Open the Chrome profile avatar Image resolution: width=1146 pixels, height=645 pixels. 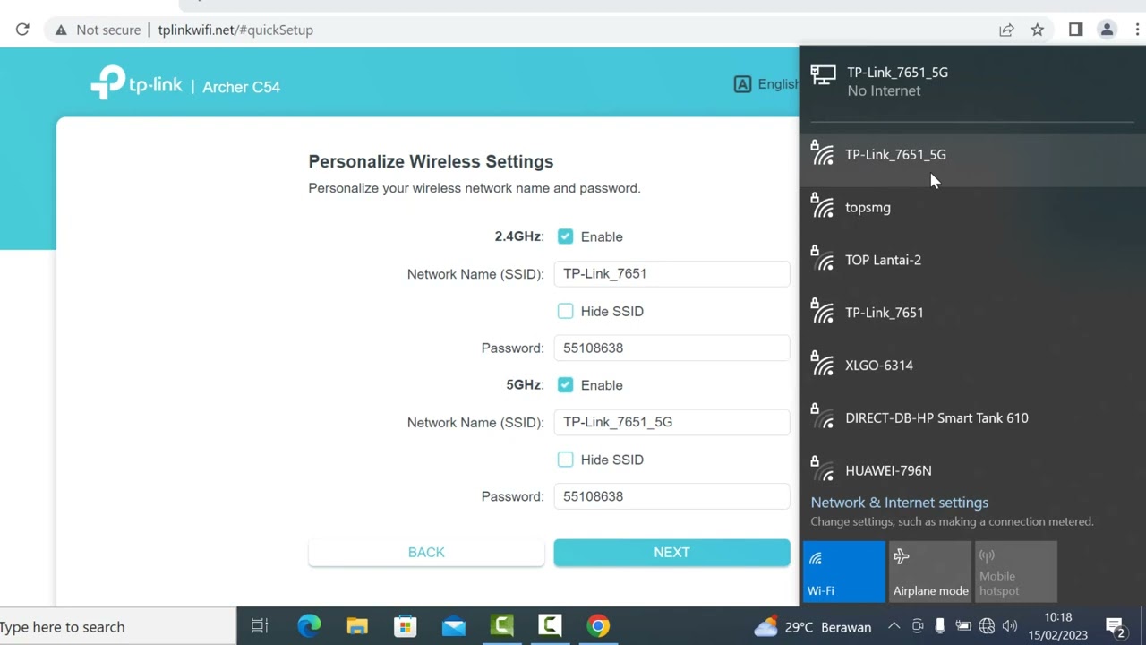1107,30
